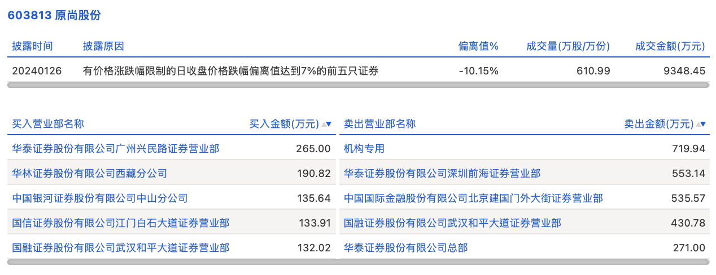Click the horizontal scrollbar under the 卖出 table

click(523, 262)
